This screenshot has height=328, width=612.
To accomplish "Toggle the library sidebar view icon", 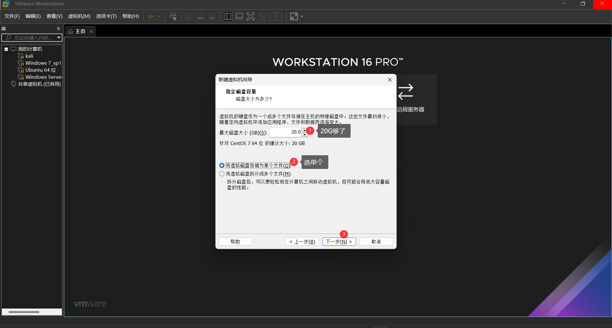I will click(228, 16).
